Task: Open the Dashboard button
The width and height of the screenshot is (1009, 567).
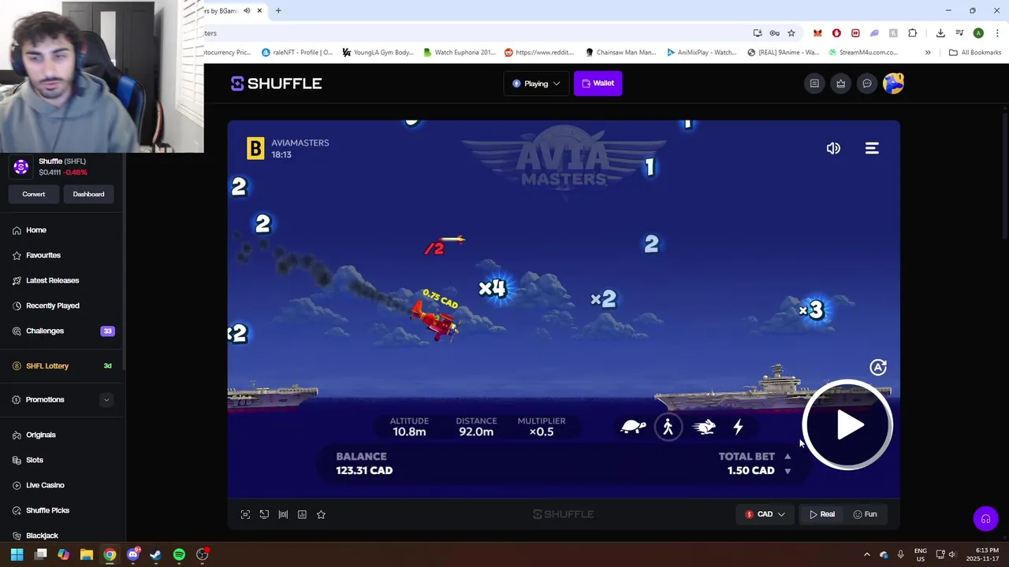Action: click(88, 194)
